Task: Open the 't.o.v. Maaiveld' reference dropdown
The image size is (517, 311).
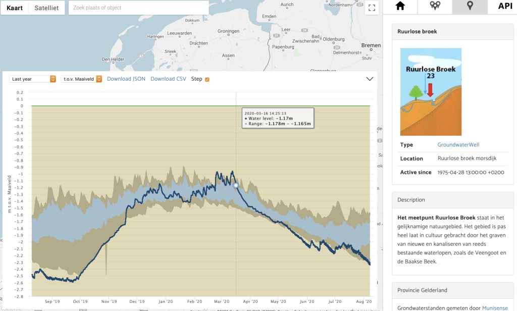Action: coord(81,79)
